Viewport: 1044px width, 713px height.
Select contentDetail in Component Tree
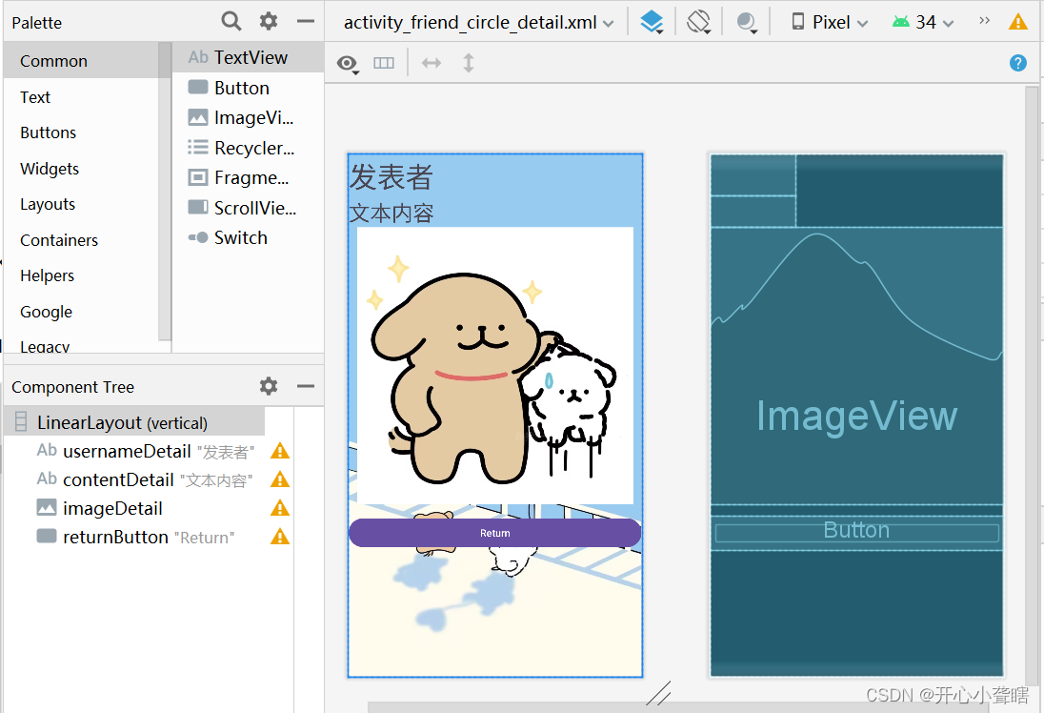(145, 479)
